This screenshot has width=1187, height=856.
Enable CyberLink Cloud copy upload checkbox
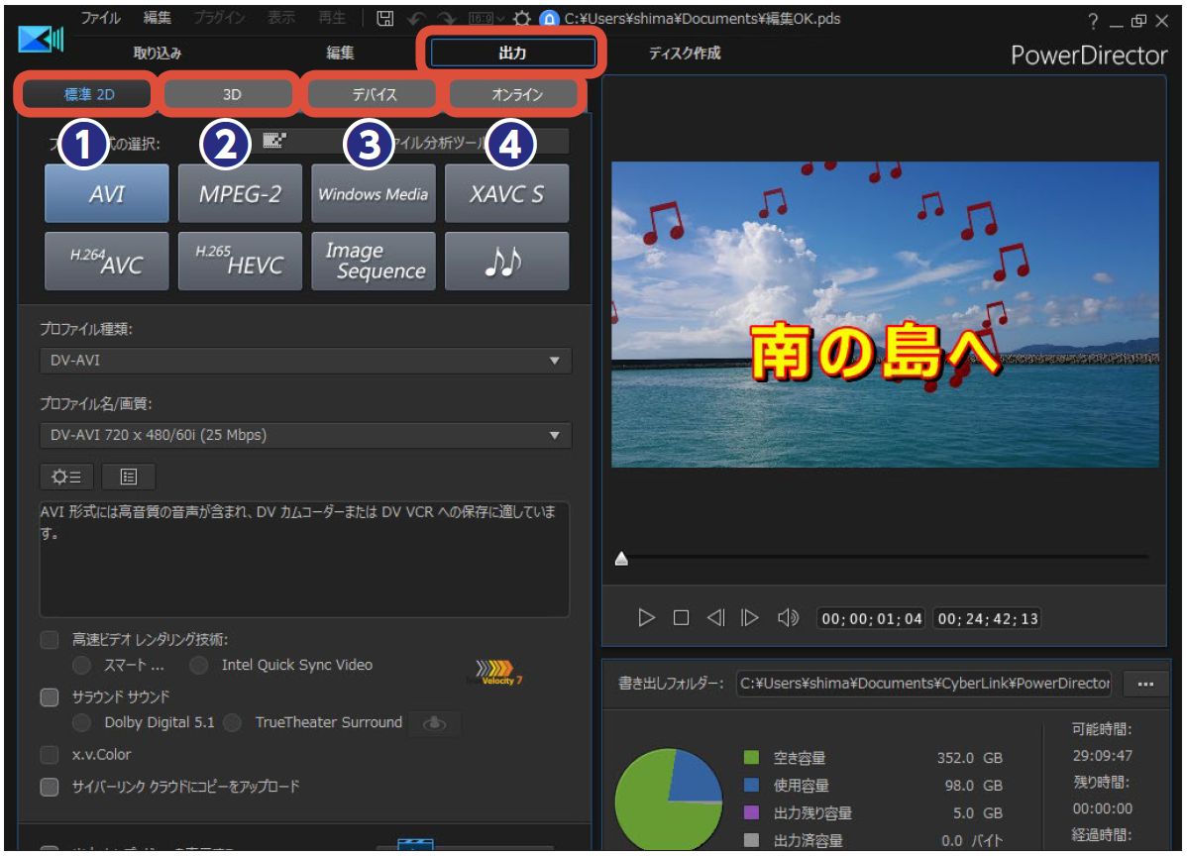click(50, 787)
